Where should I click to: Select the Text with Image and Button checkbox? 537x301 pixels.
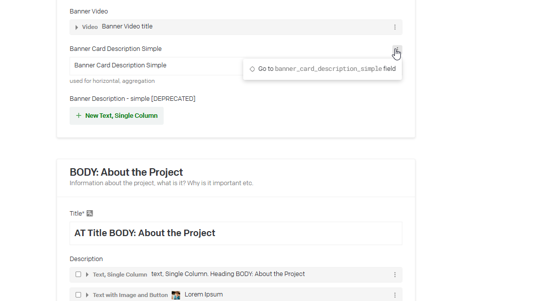pyautogui.click(x=78, y=295)
